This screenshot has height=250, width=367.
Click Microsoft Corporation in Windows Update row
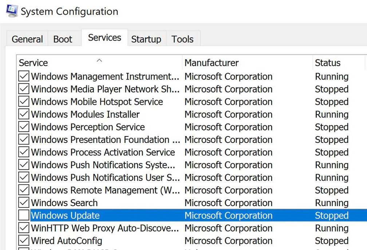tap(228, 215)
